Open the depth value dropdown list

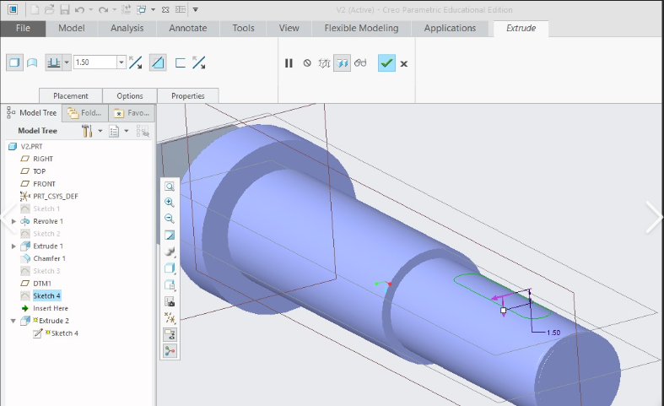(121, 62)
